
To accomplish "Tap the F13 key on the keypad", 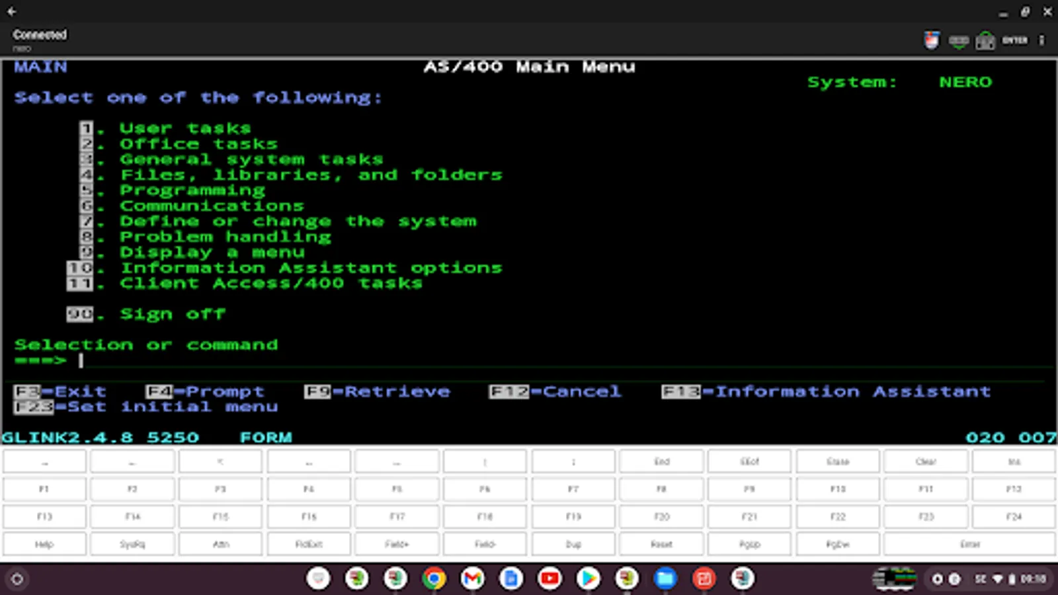I will coord(44,517).
